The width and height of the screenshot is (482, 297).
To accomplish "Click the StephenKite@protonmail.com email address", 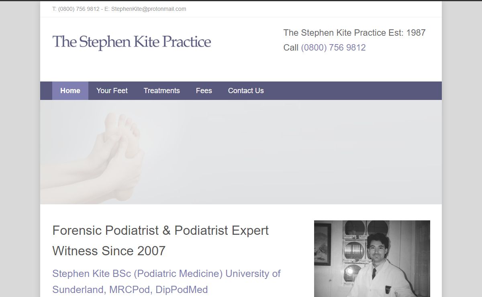I will (x=149, y=9).
